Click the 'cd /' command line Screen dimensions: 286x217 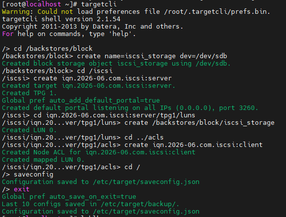(x=71, y=167)
